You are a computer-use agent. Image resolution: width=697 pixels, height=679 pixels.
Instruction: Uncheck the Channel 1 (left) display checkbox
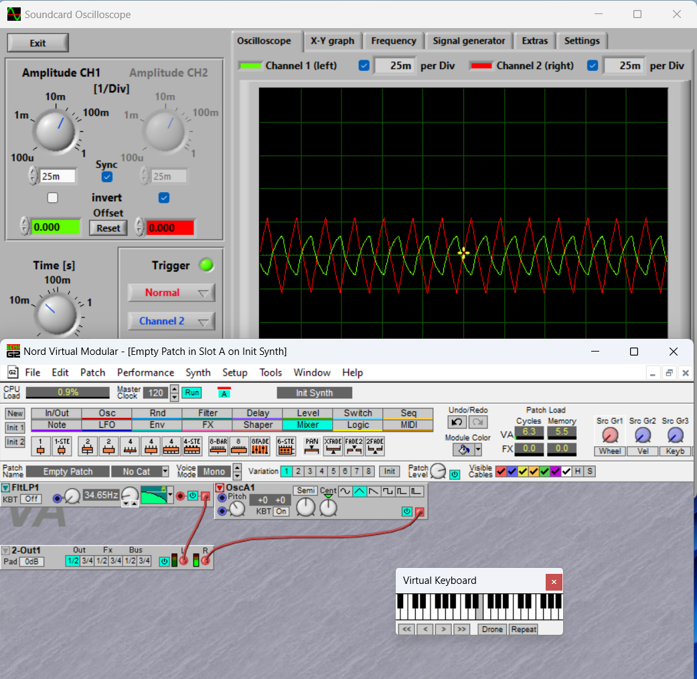pos(364,66)
